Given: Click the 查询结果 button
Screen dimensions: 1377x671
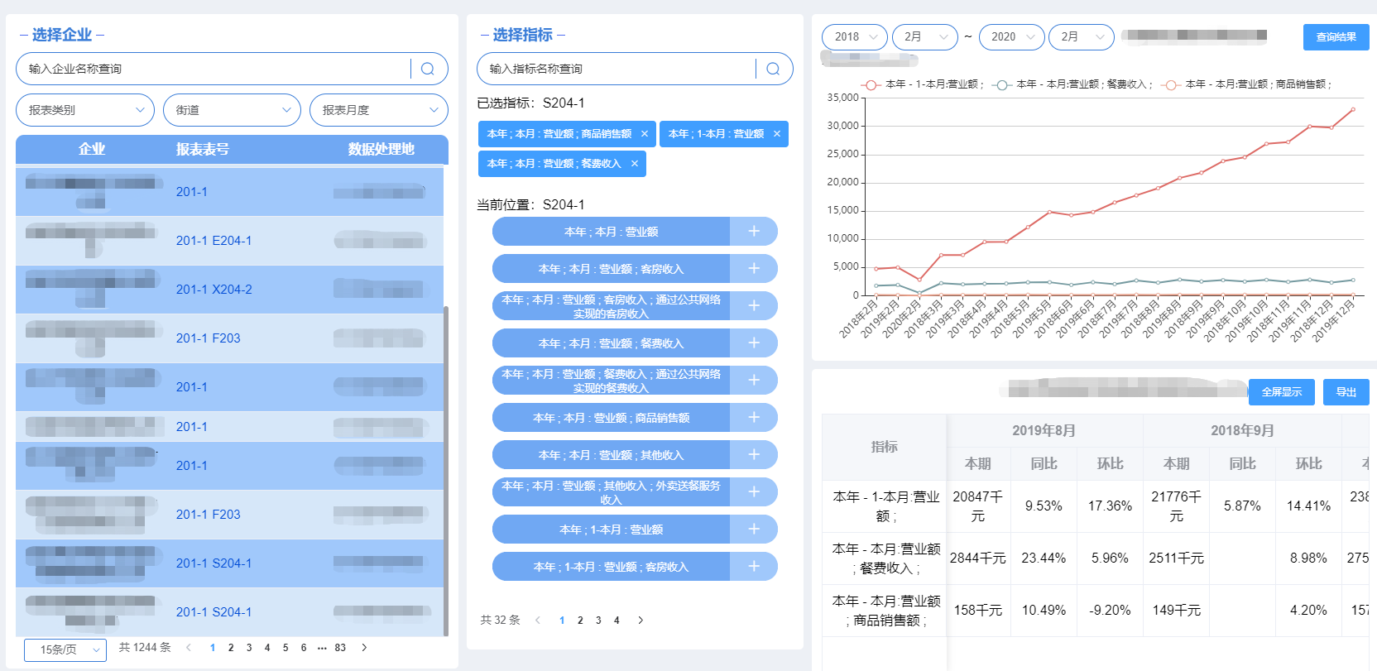Looking at the screenshot, I should pyautogui.click(x=1336, y=37).
